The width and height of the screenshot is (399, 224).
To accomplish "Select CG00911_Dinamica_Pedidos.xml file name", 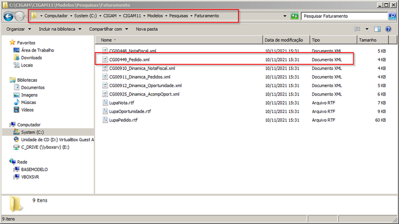I will (140, 76).
